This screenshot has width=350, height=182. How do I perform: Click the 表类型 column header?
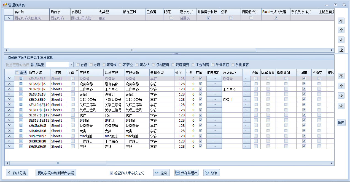(110, 12)
